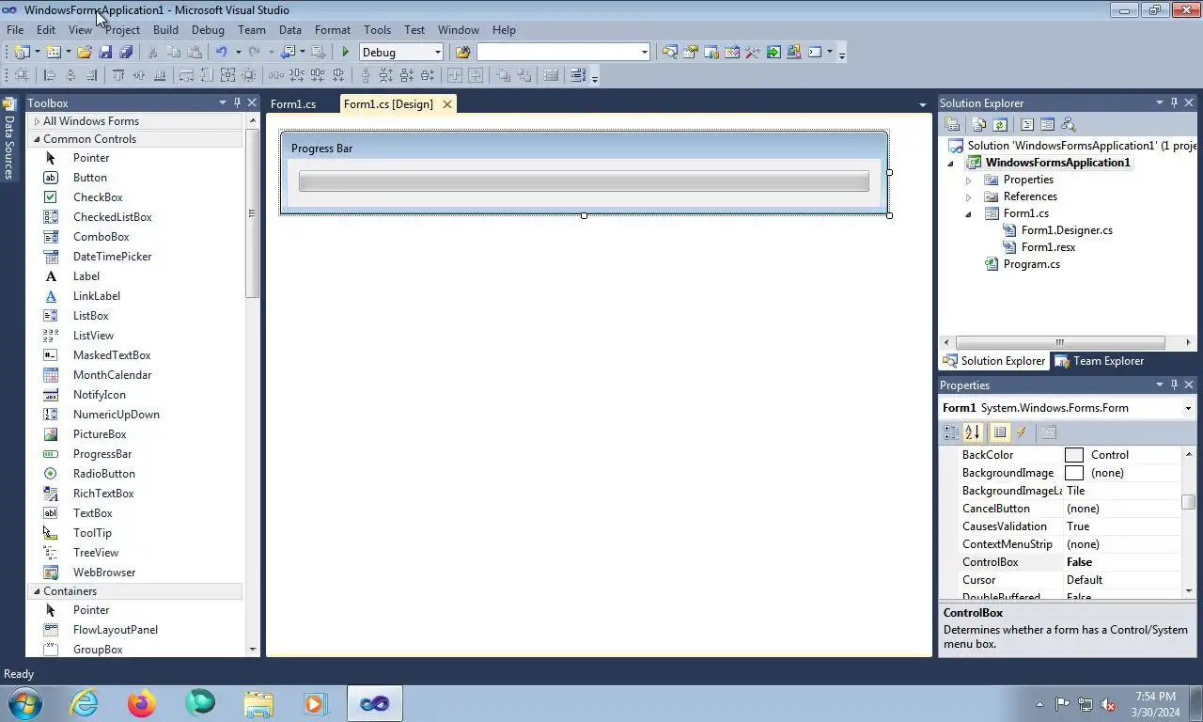Screen dimensions: 1203x722
Task: Select Program.cs in Solution Explorer
Action: (x=1031, y=264)
